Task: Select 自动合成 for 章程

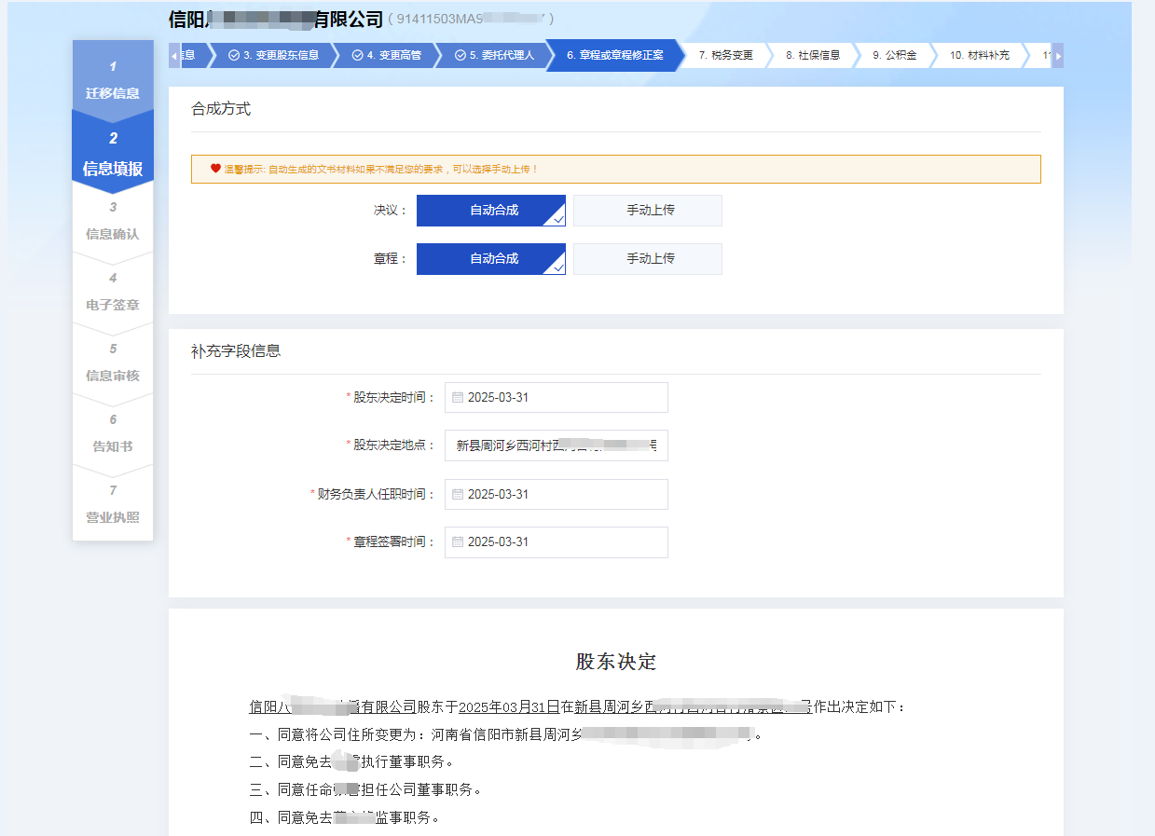Action: tap(491, 259)
